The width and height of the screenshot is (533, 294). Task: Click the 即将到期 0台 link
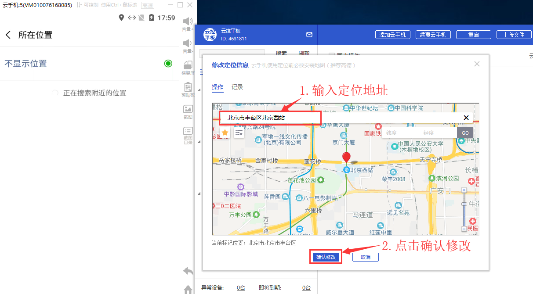tap(306, 288)
